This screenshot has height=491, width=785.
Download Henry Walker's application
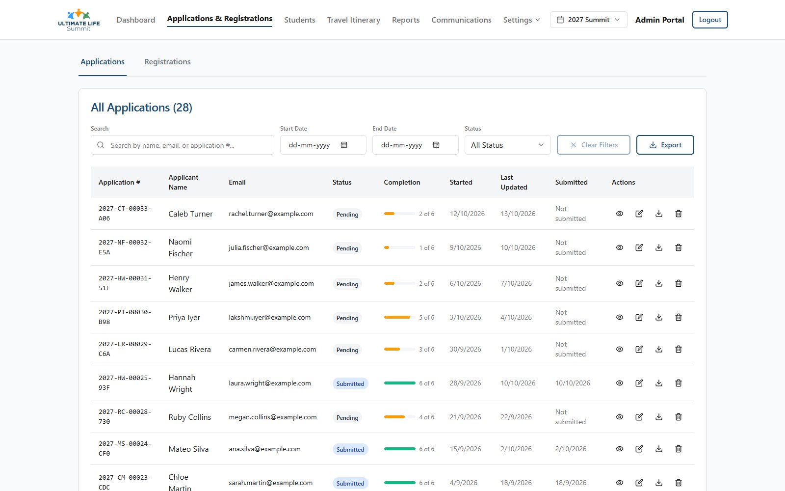pyautogui.click(x=659, y=283)
